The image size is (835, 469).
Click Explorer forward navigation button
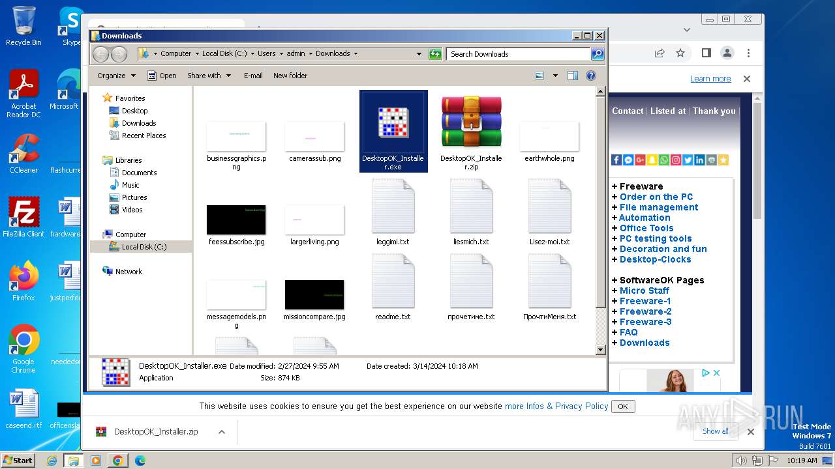pyautogui.click(x=119, y=54)
